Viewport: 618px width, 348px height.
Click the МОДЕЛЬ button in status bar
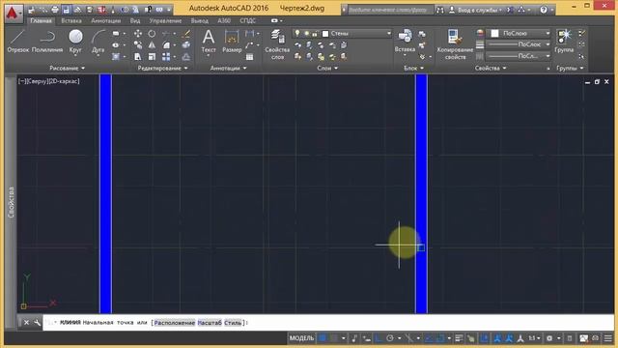301,338
